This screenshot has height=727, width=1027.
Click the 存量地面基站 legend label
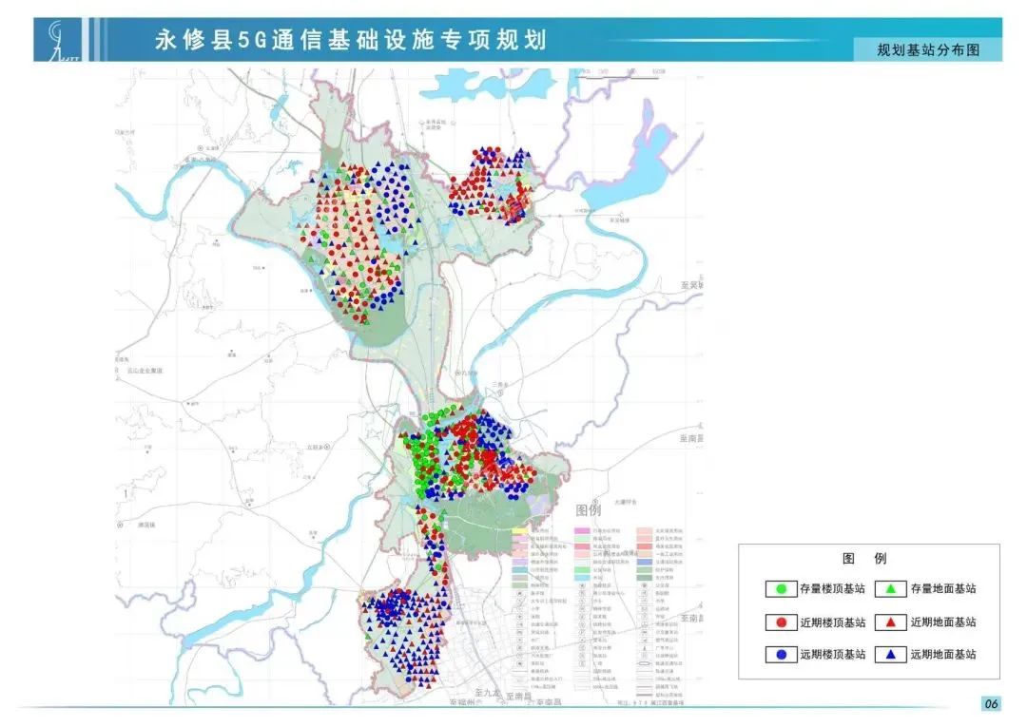click(943, 589)
